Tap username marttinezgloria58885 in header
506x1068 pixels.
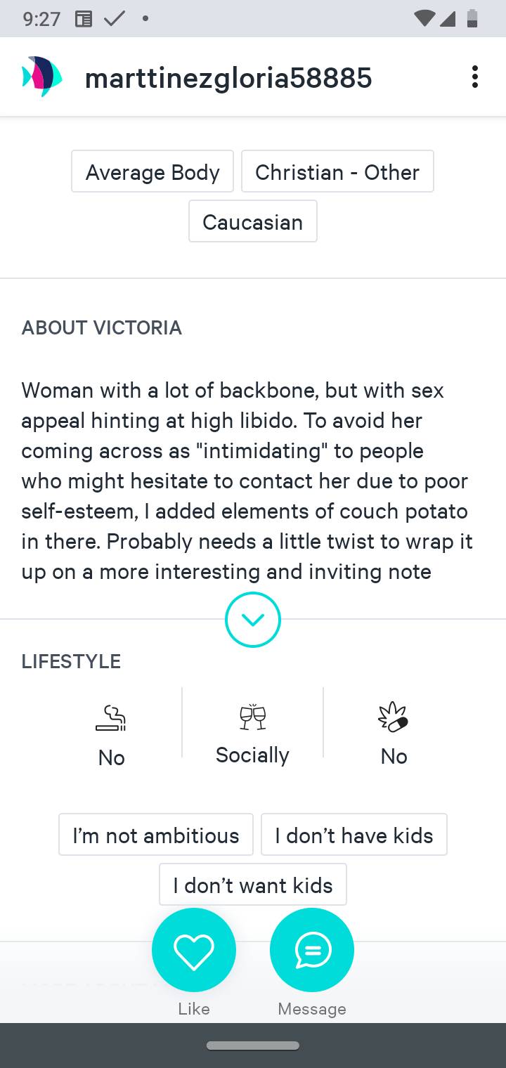click(x=228, y=77)
